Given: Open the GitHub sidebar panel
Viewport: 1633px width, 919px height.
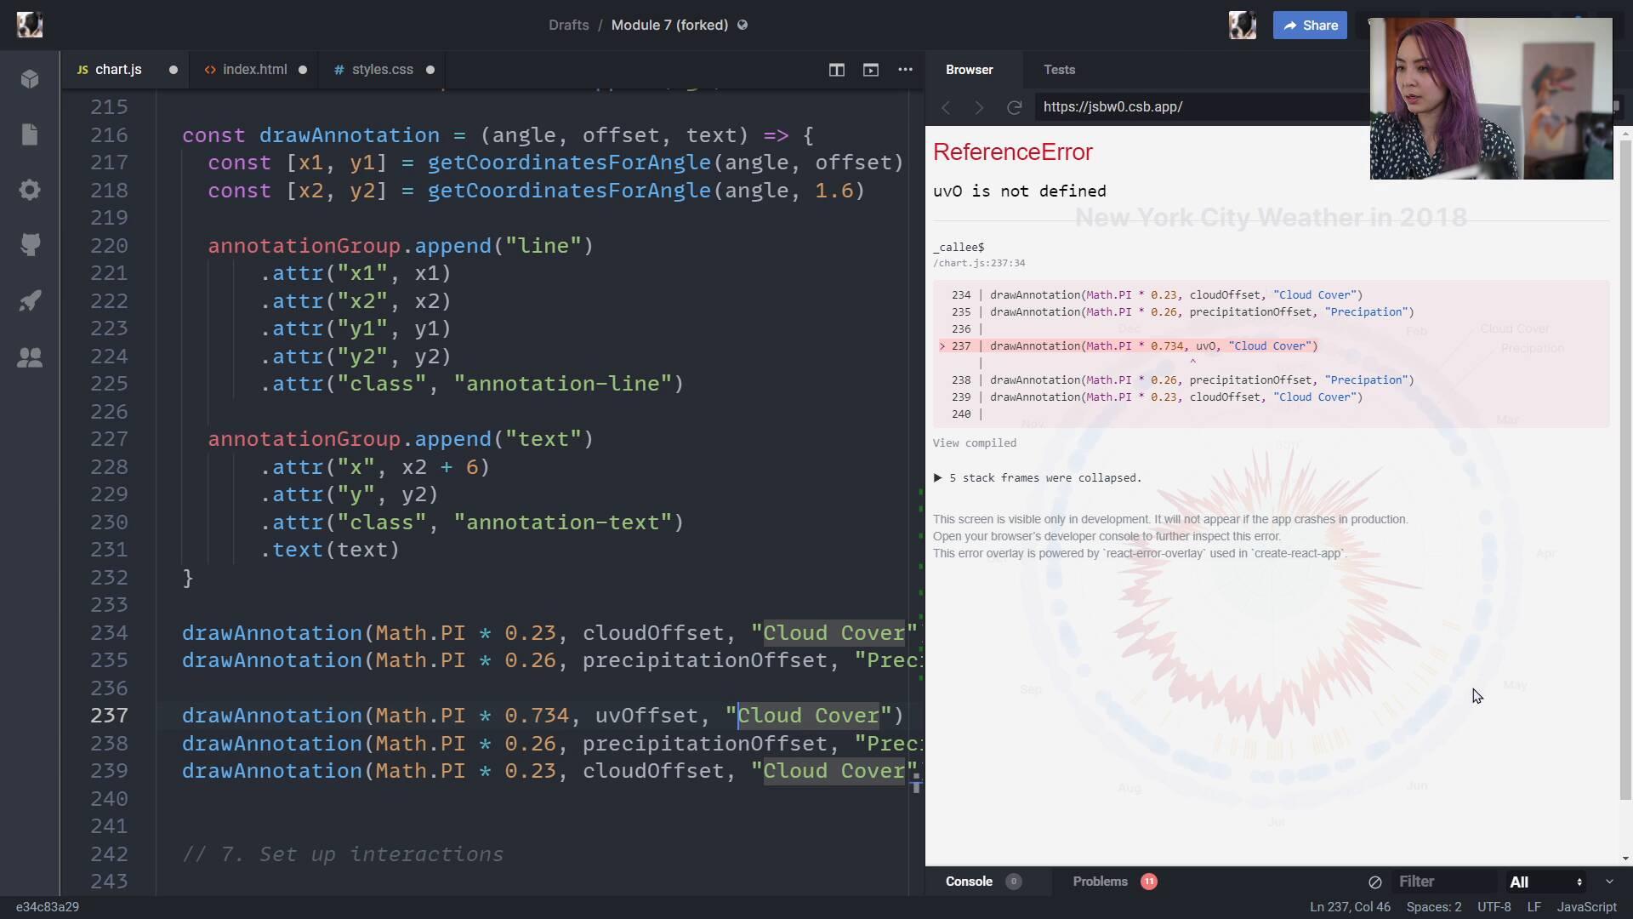Looking at the screenshot, I should click(x=30, y=245).
